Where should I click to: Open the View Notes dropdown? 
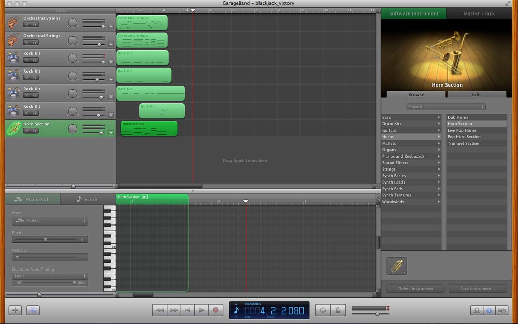(x=50, y=220)
